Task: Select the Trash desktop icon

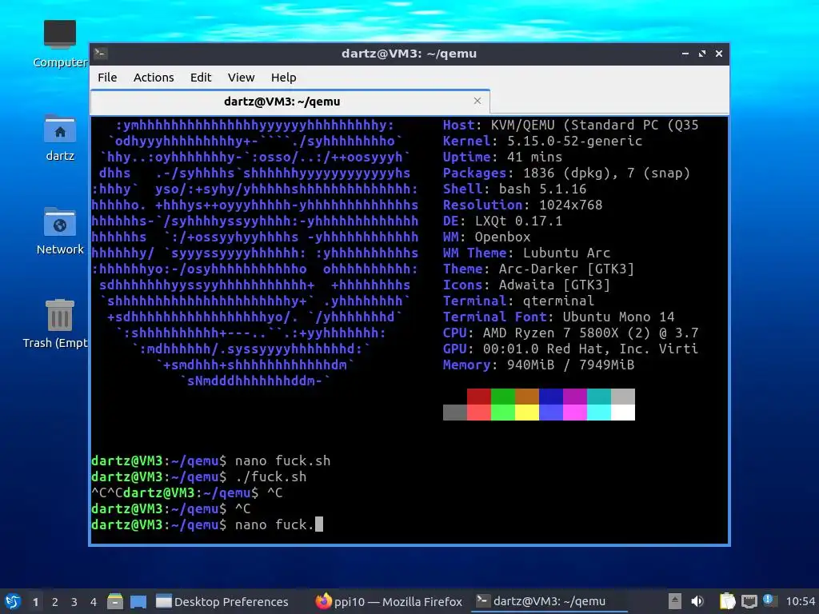Action: [x=55, y=324]
